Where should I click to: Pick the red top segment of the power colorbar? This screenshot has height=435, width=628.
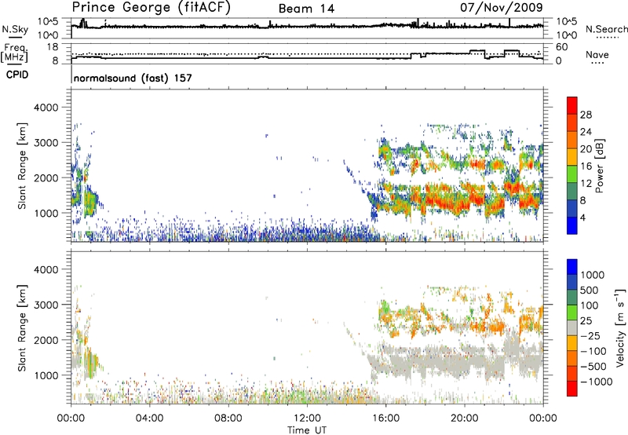572,105
